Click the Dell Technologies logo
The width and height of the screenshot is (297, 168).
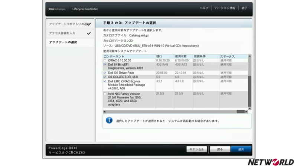[57, 9]
